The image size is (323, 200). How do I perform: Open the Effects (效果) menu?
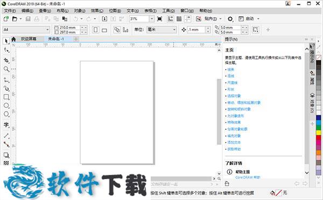pyautogui.click(x=97, y=11)
